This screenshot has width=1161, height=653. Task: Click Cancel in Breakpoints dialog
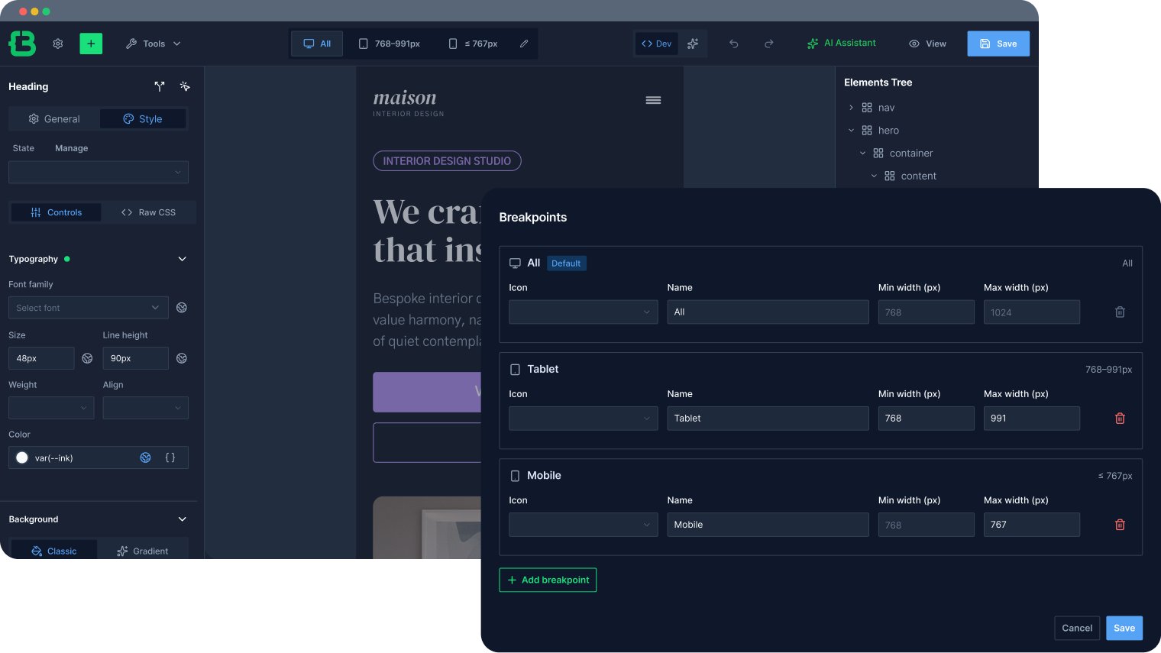point(1077,628)
